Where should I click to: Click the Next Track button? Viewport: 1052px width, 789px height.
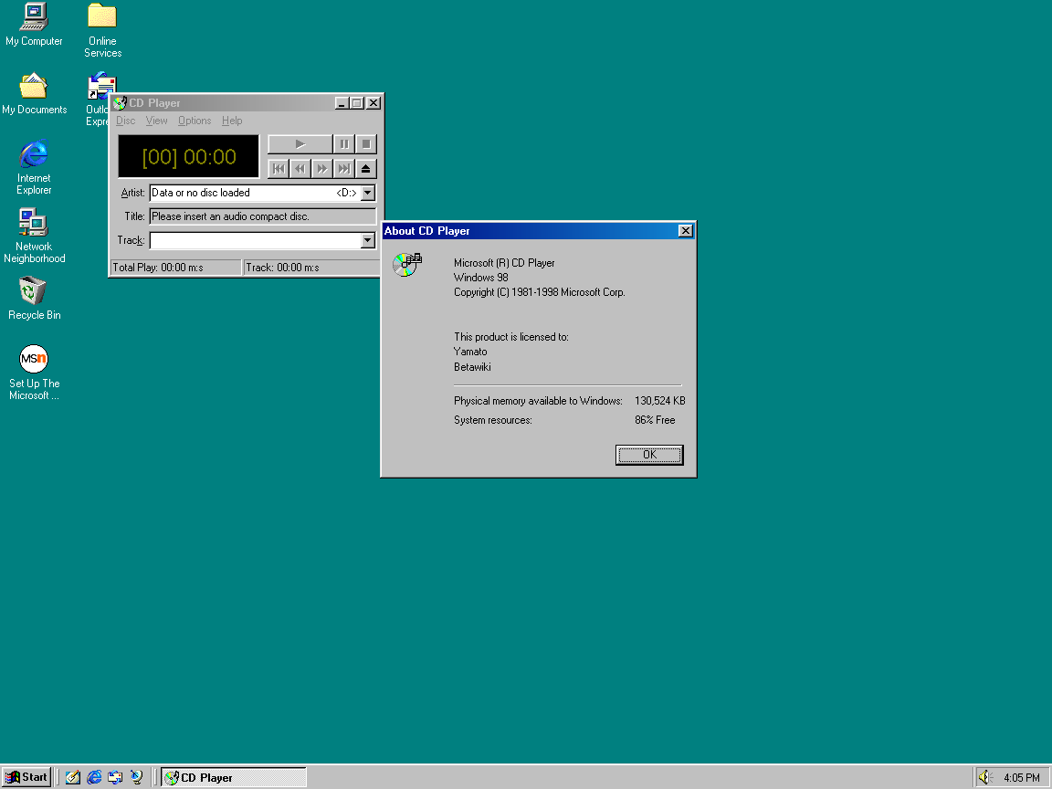click(x=343, y=168)
